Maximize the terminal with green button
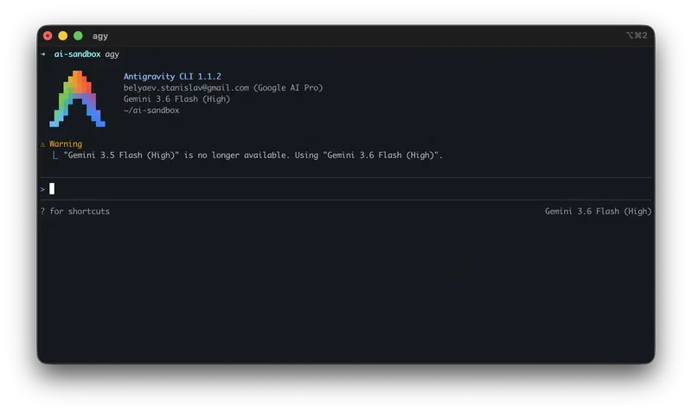692x413 pixels. (x=78, y=35)
